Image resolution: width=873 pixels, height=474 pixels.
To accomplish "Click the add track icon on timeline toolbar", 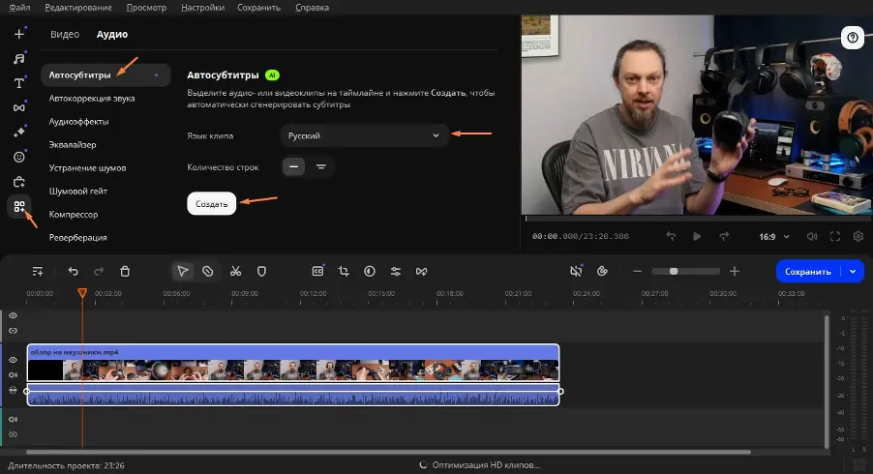I will pyautogui.click(x=38, y=272).
